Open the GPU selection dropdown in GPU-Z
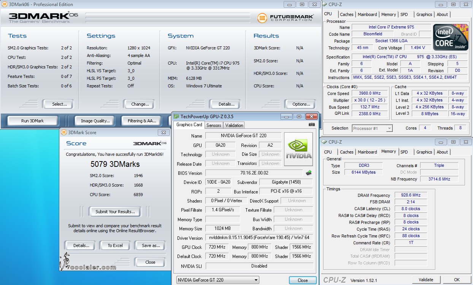 [218, 280]
